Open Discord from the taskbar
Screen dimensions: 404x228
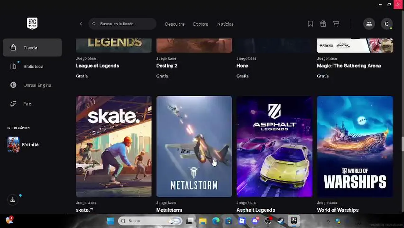tap(255, 221)
